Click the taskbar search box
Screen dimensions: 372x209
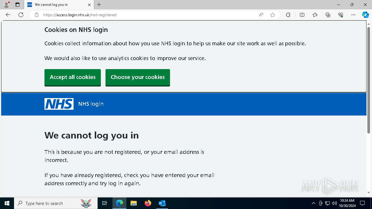(x=56, y=203)
